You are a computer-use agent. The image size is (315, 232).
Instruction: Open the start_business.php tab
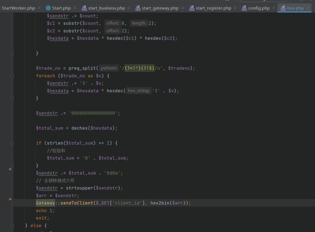click(107, 8)
